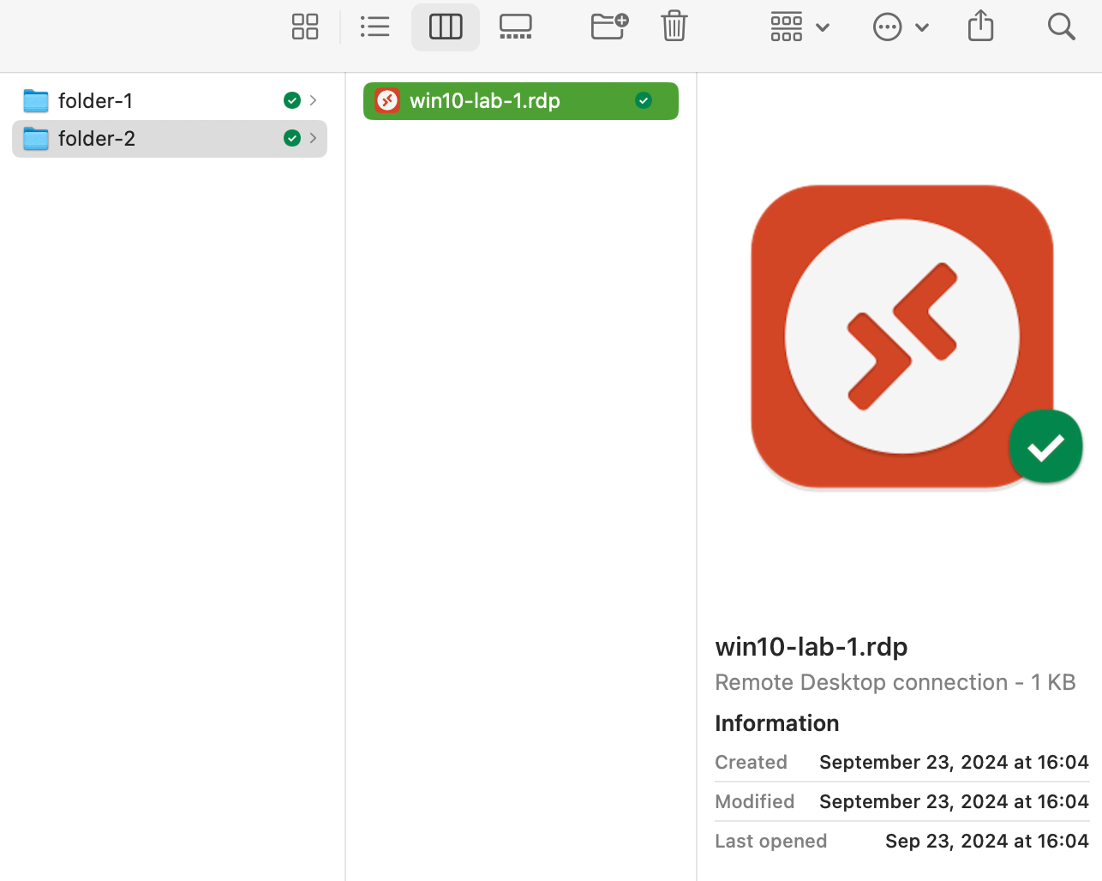
Task: Switch to list view
Action: point(375,27)
